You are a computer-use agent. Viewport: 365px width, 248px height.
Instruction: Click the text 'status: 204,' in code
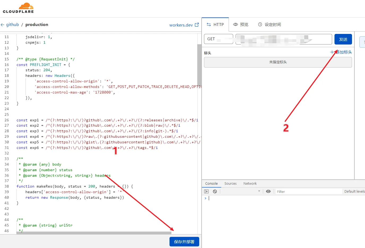pos(39,70)
